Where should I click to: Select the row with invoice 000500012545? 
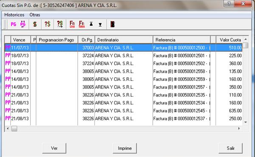click(123, 110)
